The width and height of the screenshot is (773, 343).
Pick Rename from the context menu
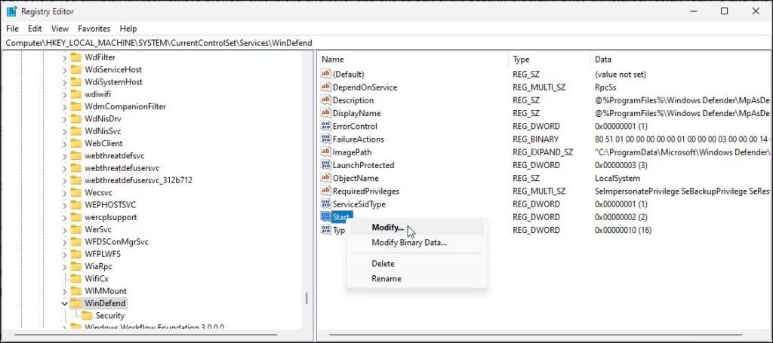pyautogui.click(x=386, y=279)
